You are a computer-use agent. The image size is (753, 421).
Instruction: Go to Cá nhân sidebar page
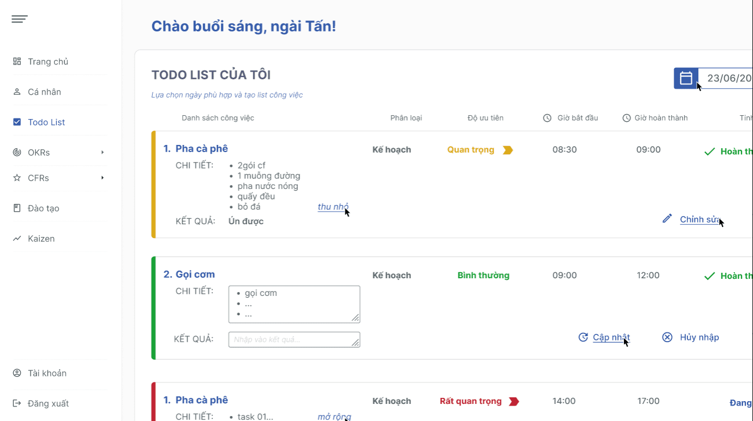pos(44,92)
